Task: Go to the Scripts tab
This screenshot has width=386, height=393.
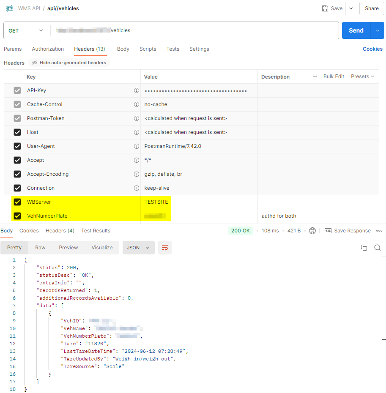Action: pos(148,49)
